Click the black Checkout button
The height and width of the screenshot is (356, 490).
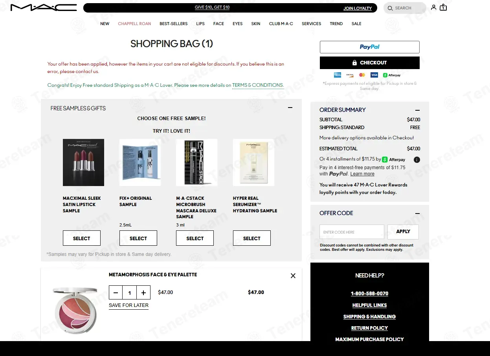pyautogui.click(x=369, y=63)
